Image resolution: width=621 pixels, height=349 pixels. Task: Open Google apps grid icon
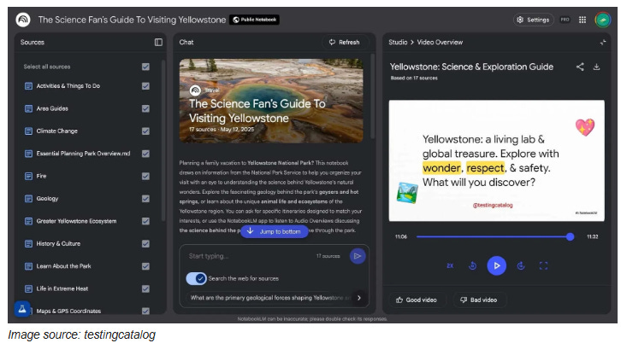coord(583,20)
